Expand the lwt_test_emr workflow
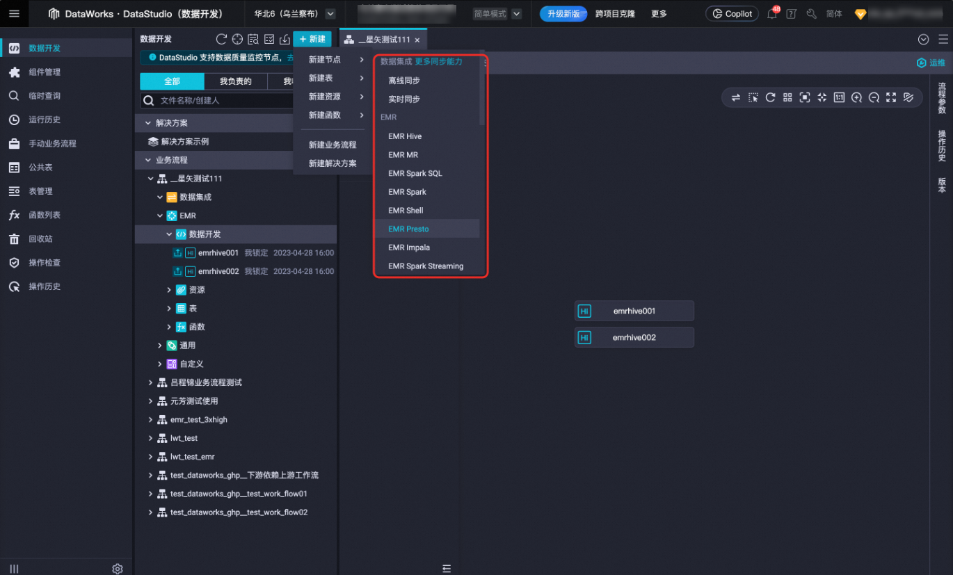The image size is (953, 575). point(150,457)
